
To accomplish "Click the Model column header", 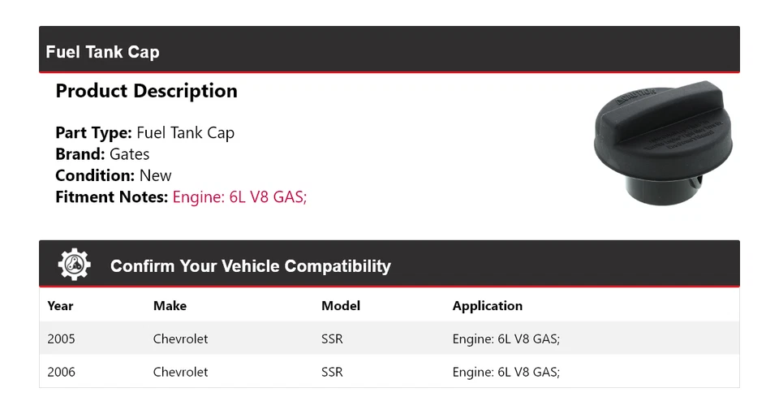I will click(x=341, y=306).
